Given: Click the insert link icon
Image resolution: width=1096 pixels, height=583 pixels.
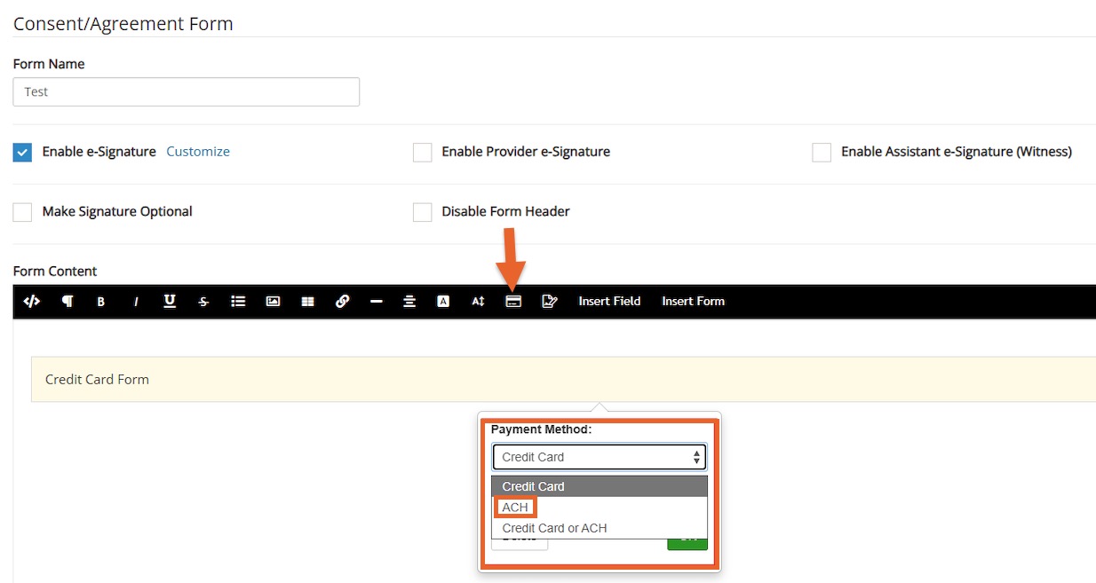Looking at the screenshot, I should (342, 301).
